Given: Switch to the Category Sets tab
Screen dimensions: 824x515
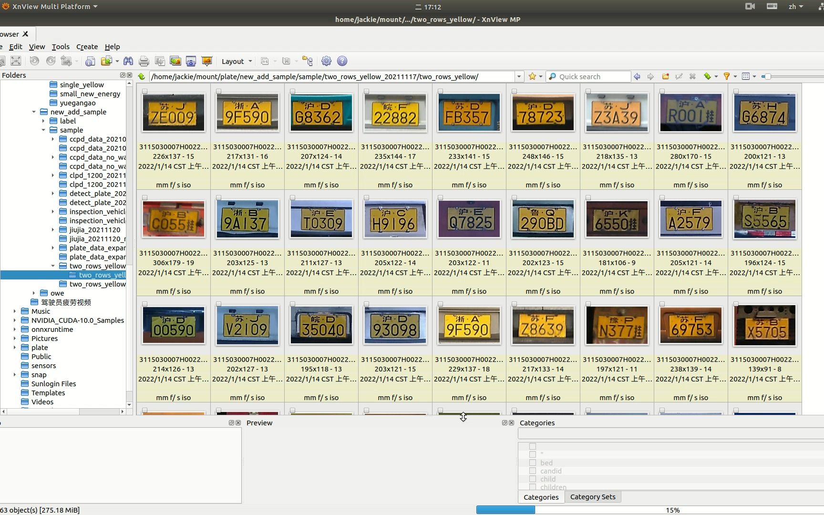Looking at the screenshot, I should pos(593,497).
